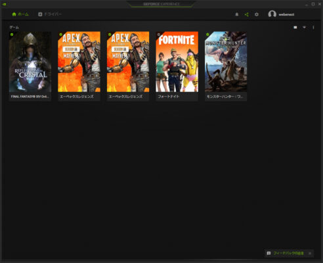Click the Drivers tab download icon
The width and height of the screenshot is (323, 263).
point(40,14)
